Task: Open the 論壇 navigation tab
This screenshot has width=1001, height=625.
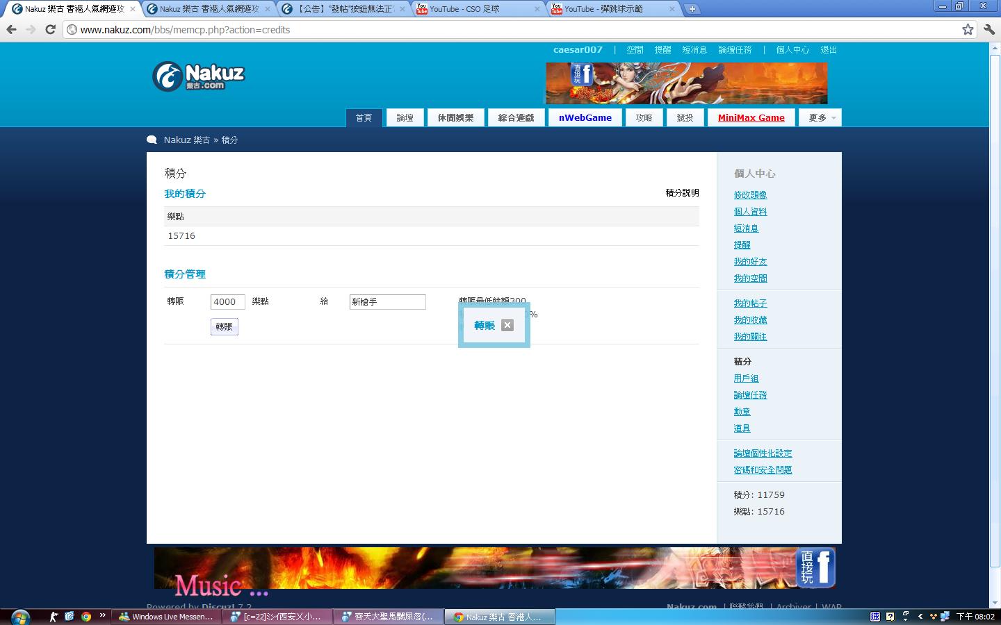Action: coord(405,118)
